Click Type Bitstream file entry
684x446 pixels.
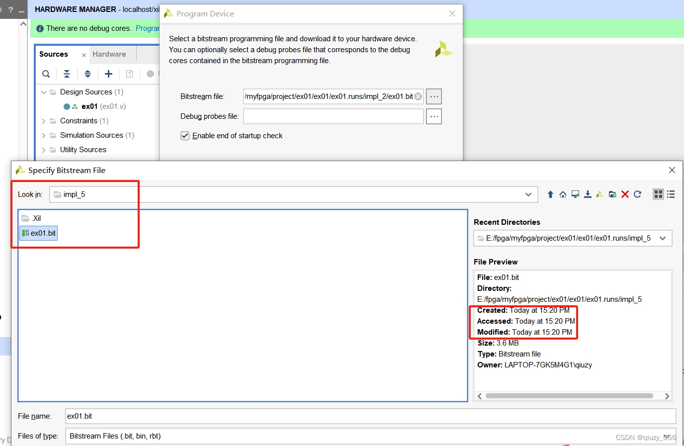point(509,354)
